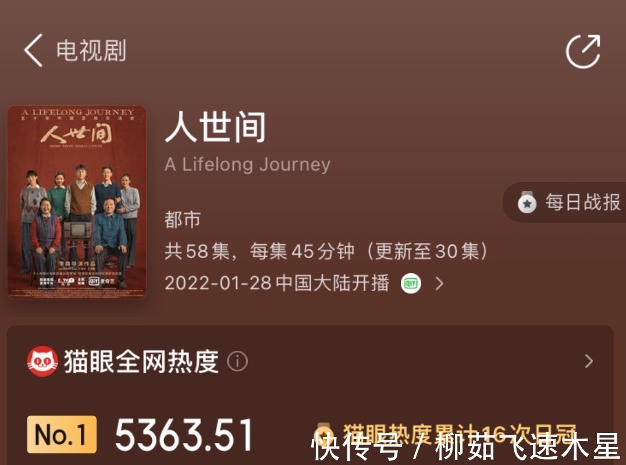The image size is (626, 465).
Task: Click the No.1 ranking badge
Action: coord(62,435)
